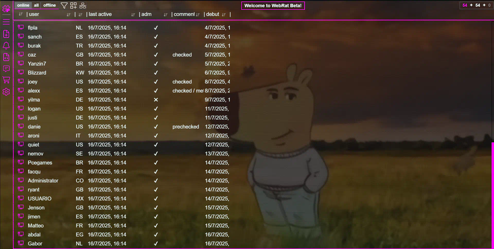Click the sort arrow right of the debut header
Image resolution: width=494 pixels, height=249 pixels.
pos(224,15)
